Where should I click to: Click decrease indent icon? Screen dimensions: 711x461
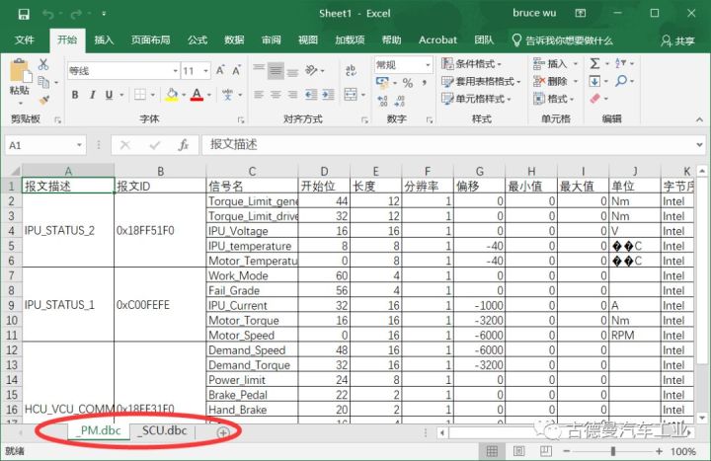point(311,95)
